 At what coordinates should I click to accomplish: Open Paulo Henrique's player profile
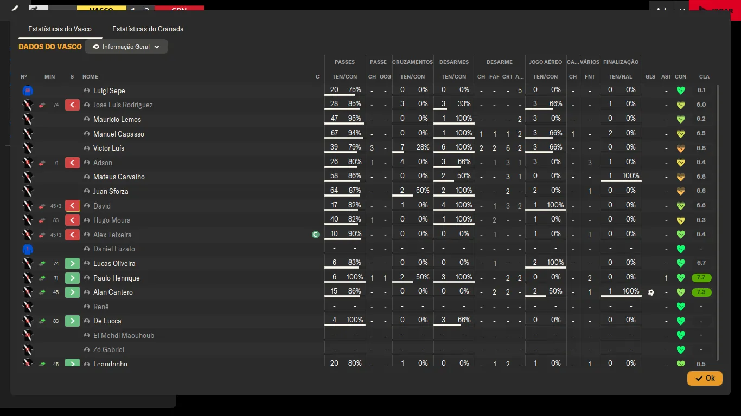point(117,278)
